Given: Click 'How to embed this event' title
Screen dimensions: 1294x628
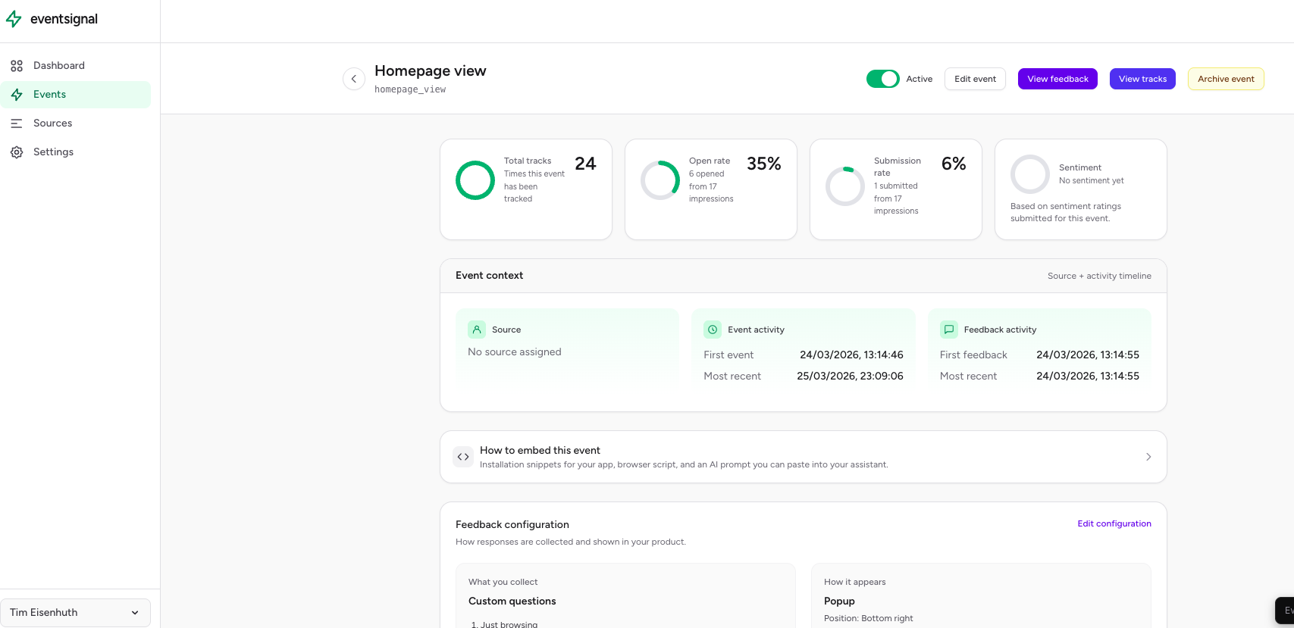Looking at the screenshot, I should coord(540,450).
